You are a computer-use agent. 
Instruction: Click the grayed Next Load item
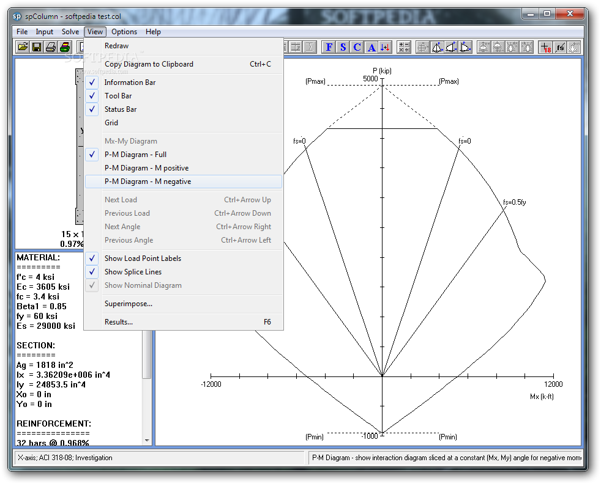pyautogui.click(x=183, y=199)
